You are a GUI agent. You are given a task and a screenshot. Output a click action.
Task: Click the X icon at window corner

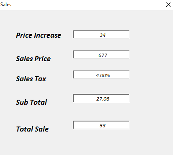[168, 5]
